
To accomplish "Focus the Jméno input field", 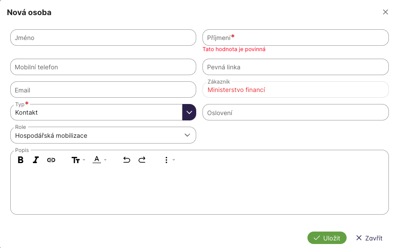I will (x=103, y=38).
